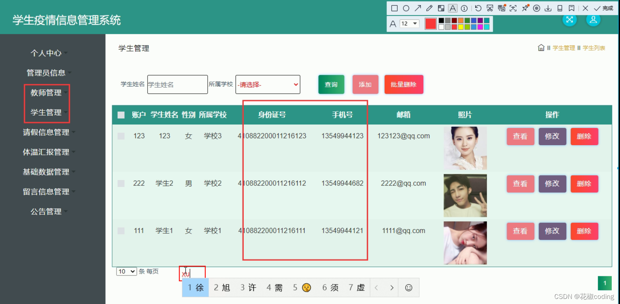
Task: Send the screenshot to phone
Action: tap(560, 8)
